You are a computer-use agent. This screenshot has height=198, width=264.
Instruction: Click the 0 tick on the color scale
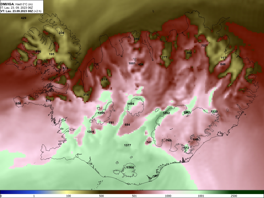pos(1,196)
